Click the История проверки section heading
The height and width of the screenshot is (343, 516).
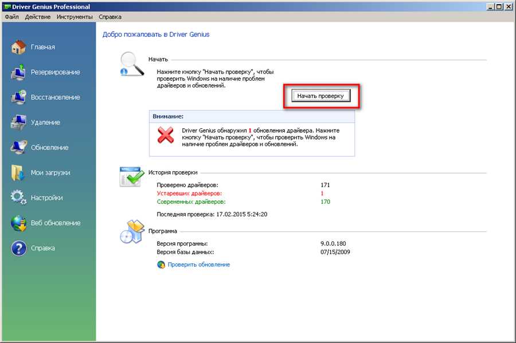(x=173, y=172)
